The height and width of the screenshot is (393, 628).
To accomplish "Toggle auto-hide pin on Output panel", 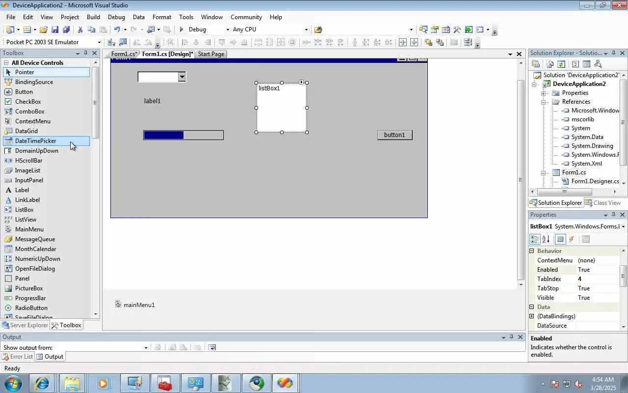I will pos(511,337).
